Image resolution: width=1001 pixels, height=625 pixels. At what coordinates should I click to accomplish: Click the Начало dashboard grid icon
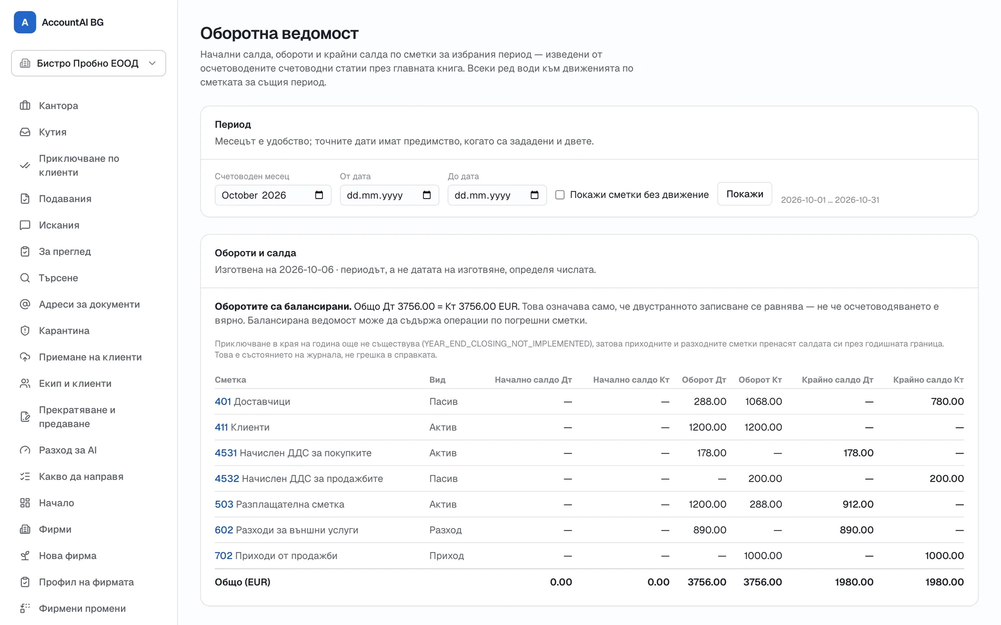click(x=25, y=503)
